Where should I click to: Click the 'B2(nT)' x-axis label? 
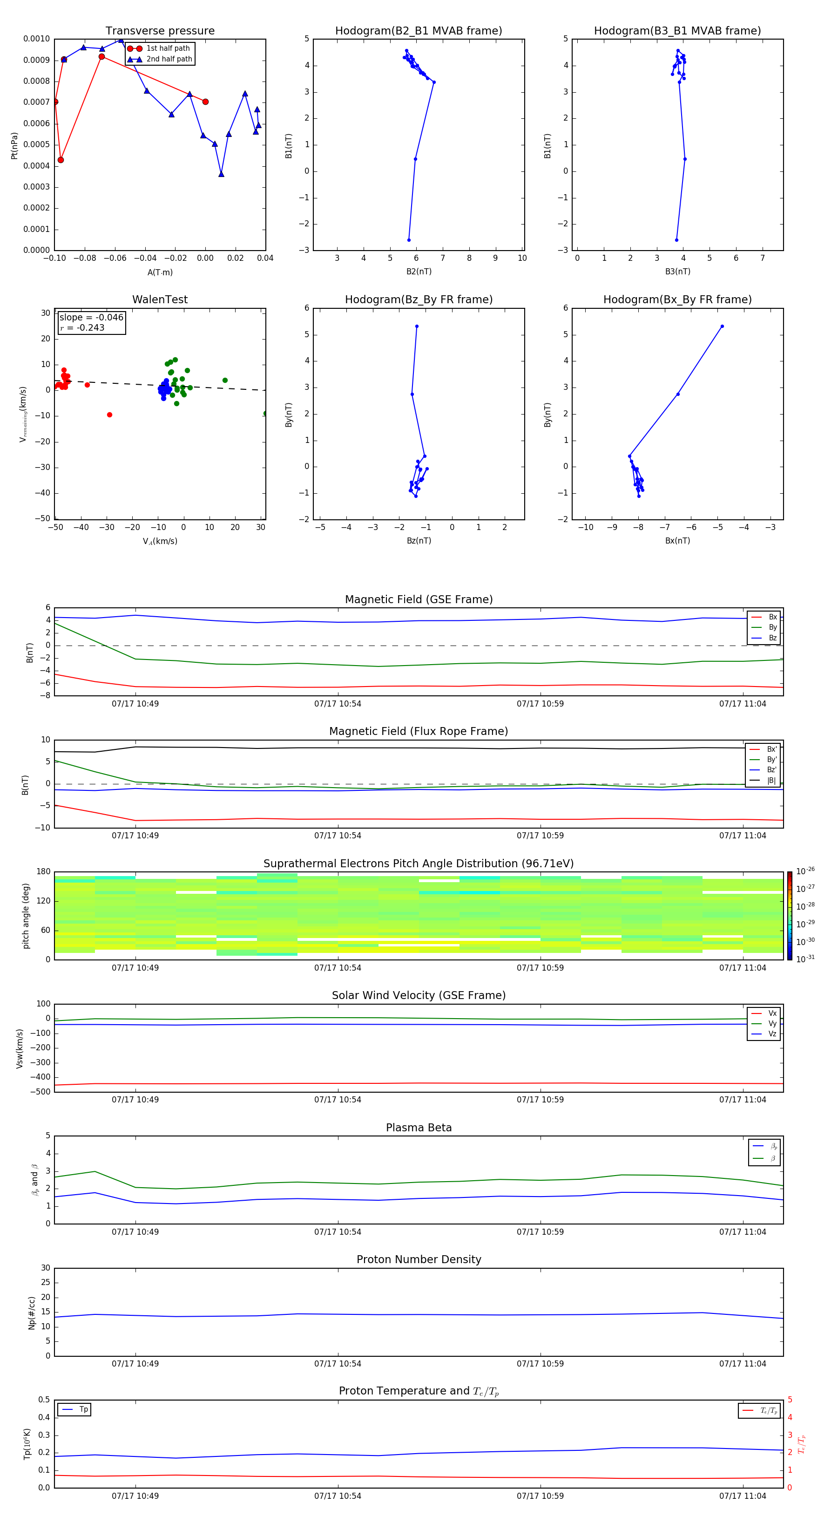[419, 272]
